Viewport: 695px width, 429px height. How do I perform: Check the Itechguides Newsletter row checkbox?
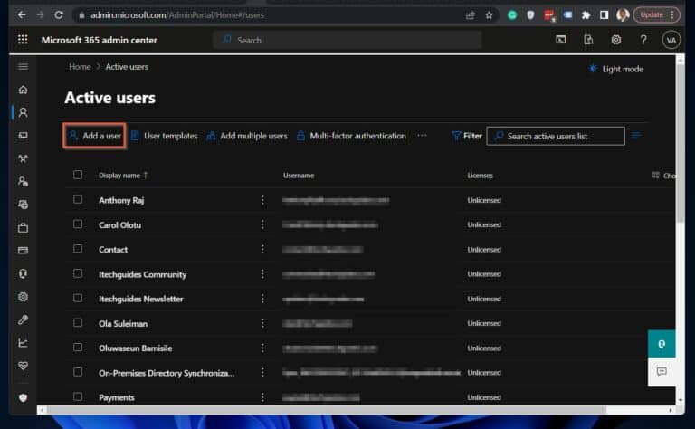pyautogui.click(x=78, y=298)
